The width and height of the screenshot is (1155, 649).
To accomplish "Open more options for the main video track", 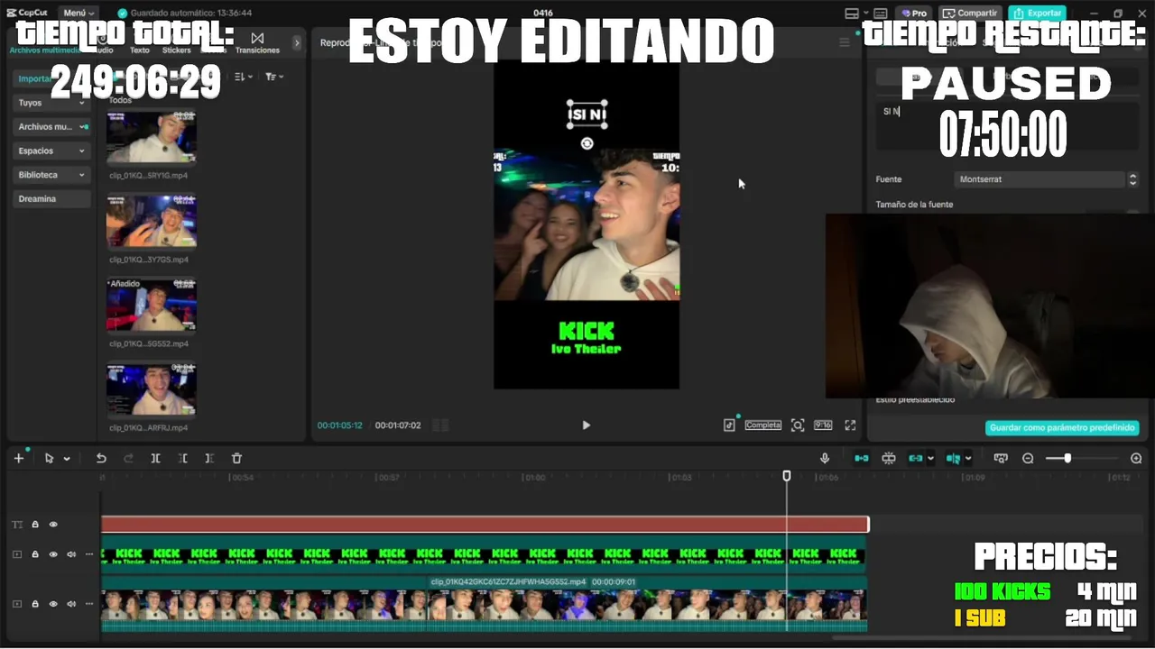I will pos(89,604).
